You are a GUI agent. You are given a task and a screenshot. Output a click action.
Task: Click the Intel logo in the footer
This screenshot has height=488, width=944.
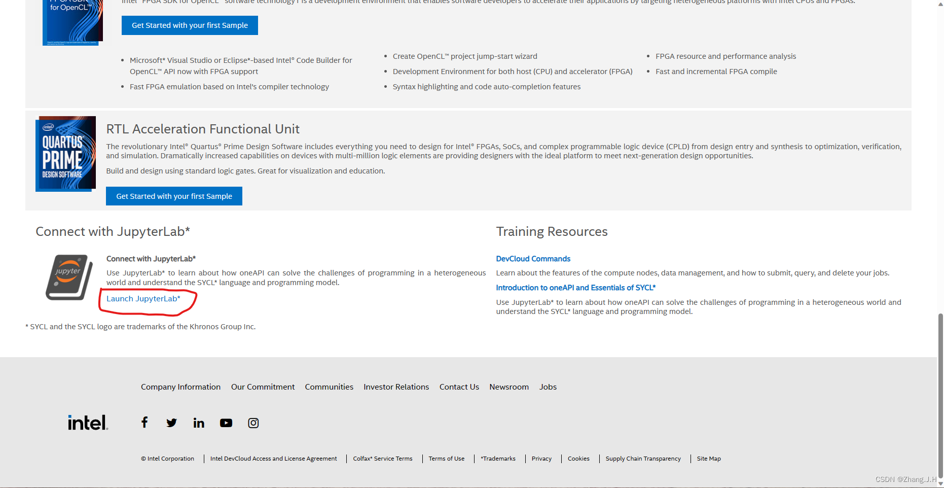87,422
